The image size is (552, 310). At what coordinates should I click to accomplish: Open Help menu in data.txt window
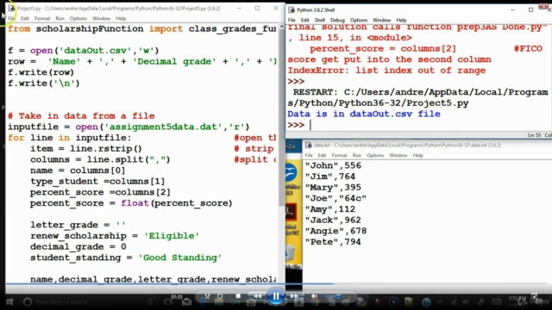(x=417, y=155)
